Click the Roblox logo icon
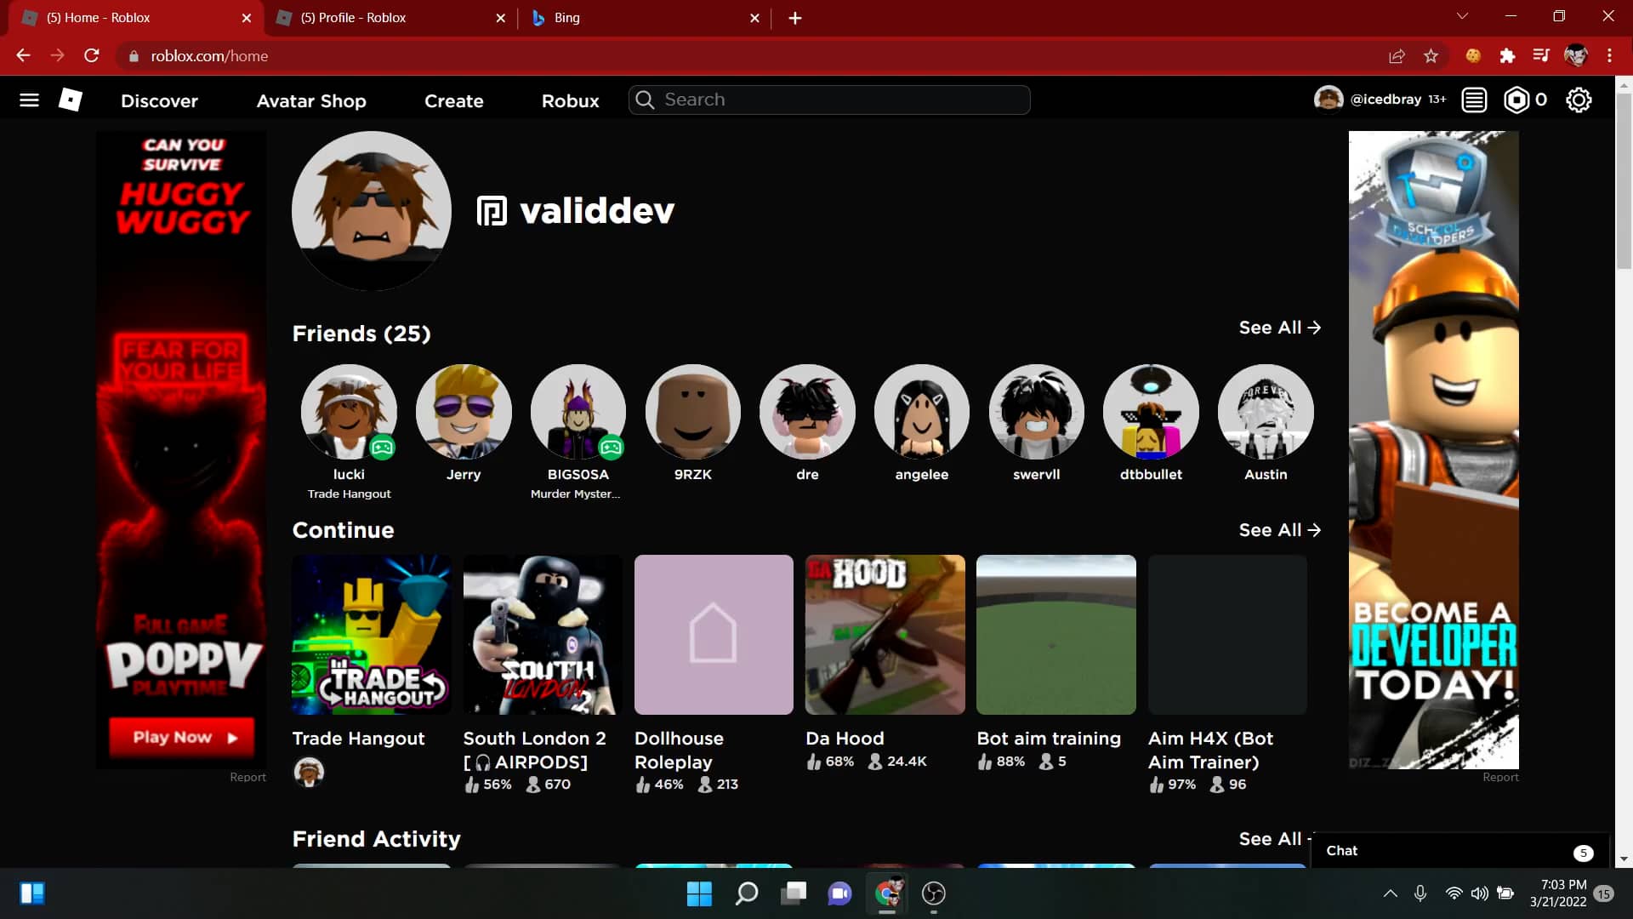Image resolution: width=1633 pixels, height=919 pixels. tap(71, 100)
